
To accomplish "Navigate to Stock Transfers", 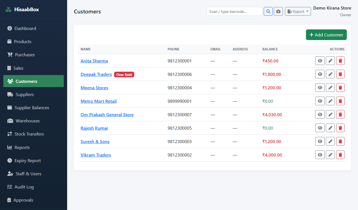I will pos(34,134).
